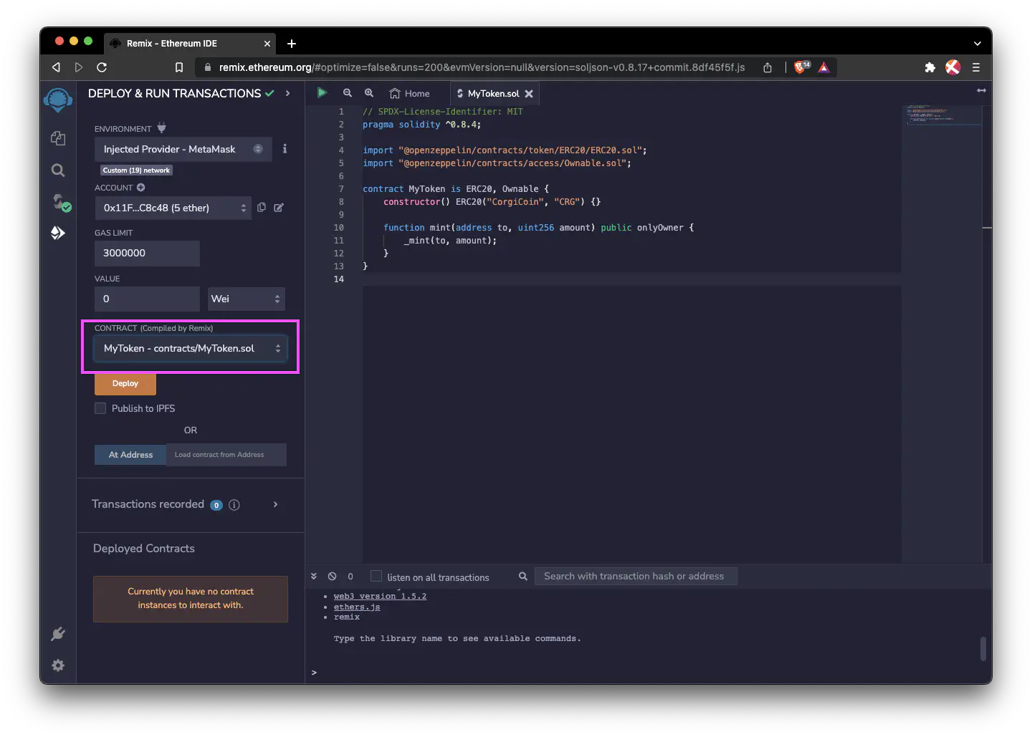Click the Load contract from Address field

pos(226,455)
